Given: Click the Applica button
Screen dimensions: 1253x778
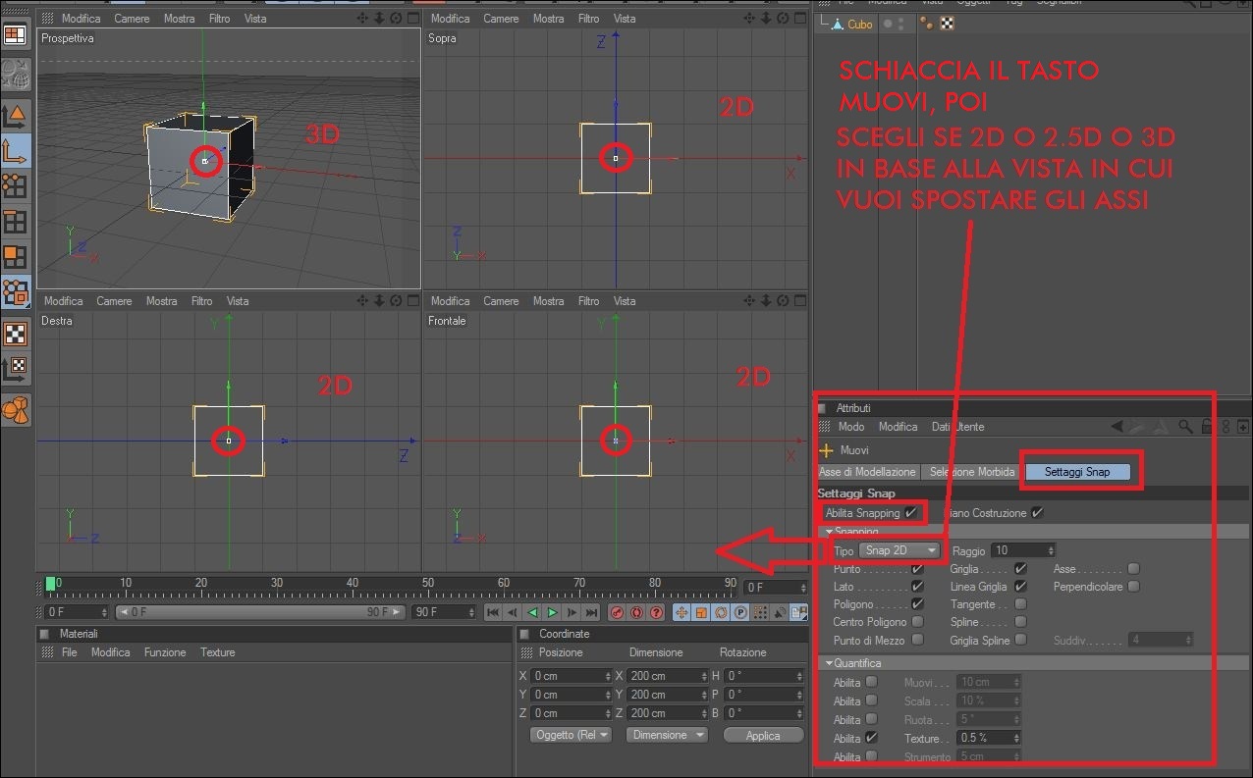Looking at the screenshot, I should 763,735.
